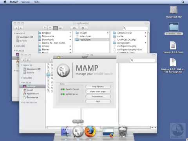Select Desktop in front Finder sidebar
Image resolution: width=188 pixels, height=141 pixels.
33,86
